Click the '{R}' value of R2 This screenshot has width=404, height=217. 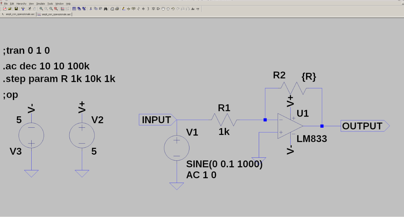[x=309, y=77]
